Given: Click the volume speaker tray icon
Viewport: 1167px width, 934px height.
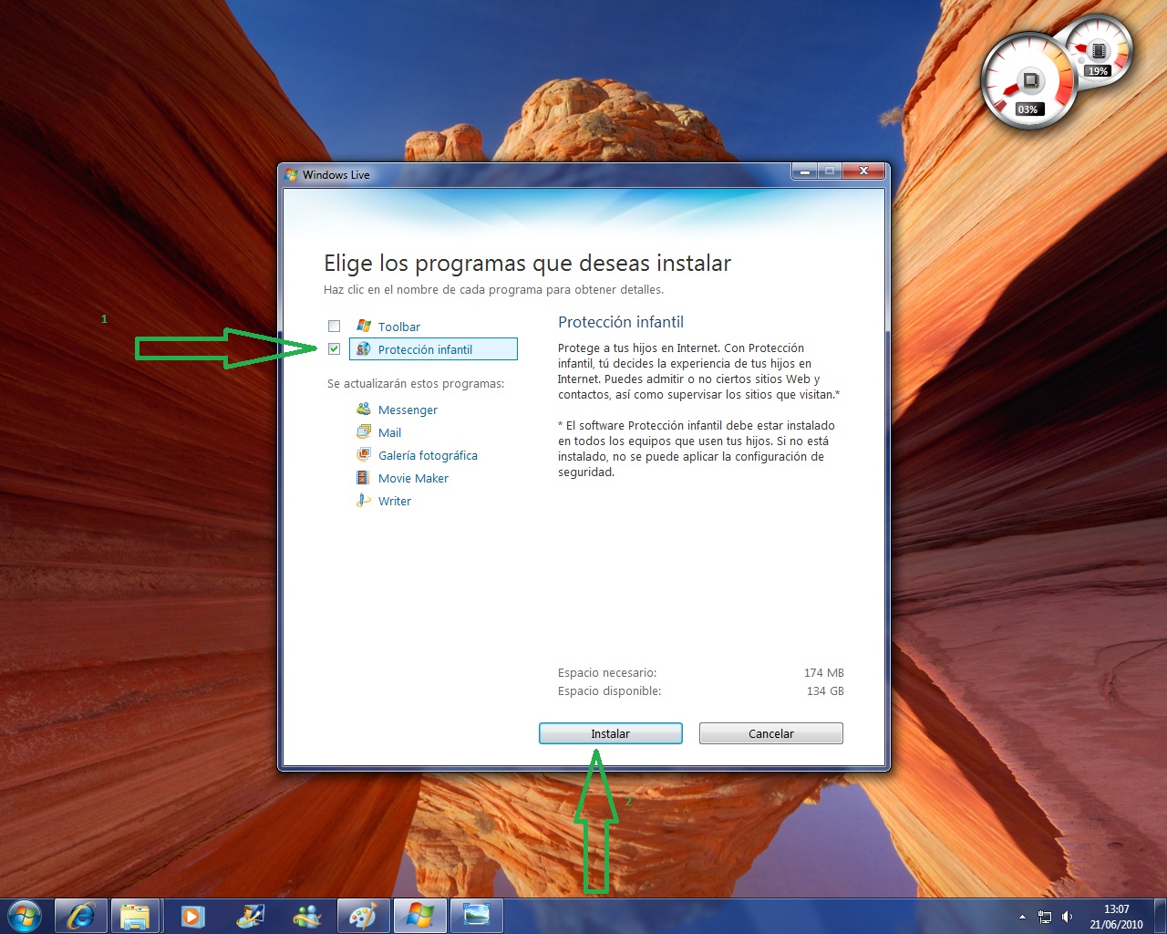Looking at the screenshot, I should pyautogui.click(x=1068, y=917).
